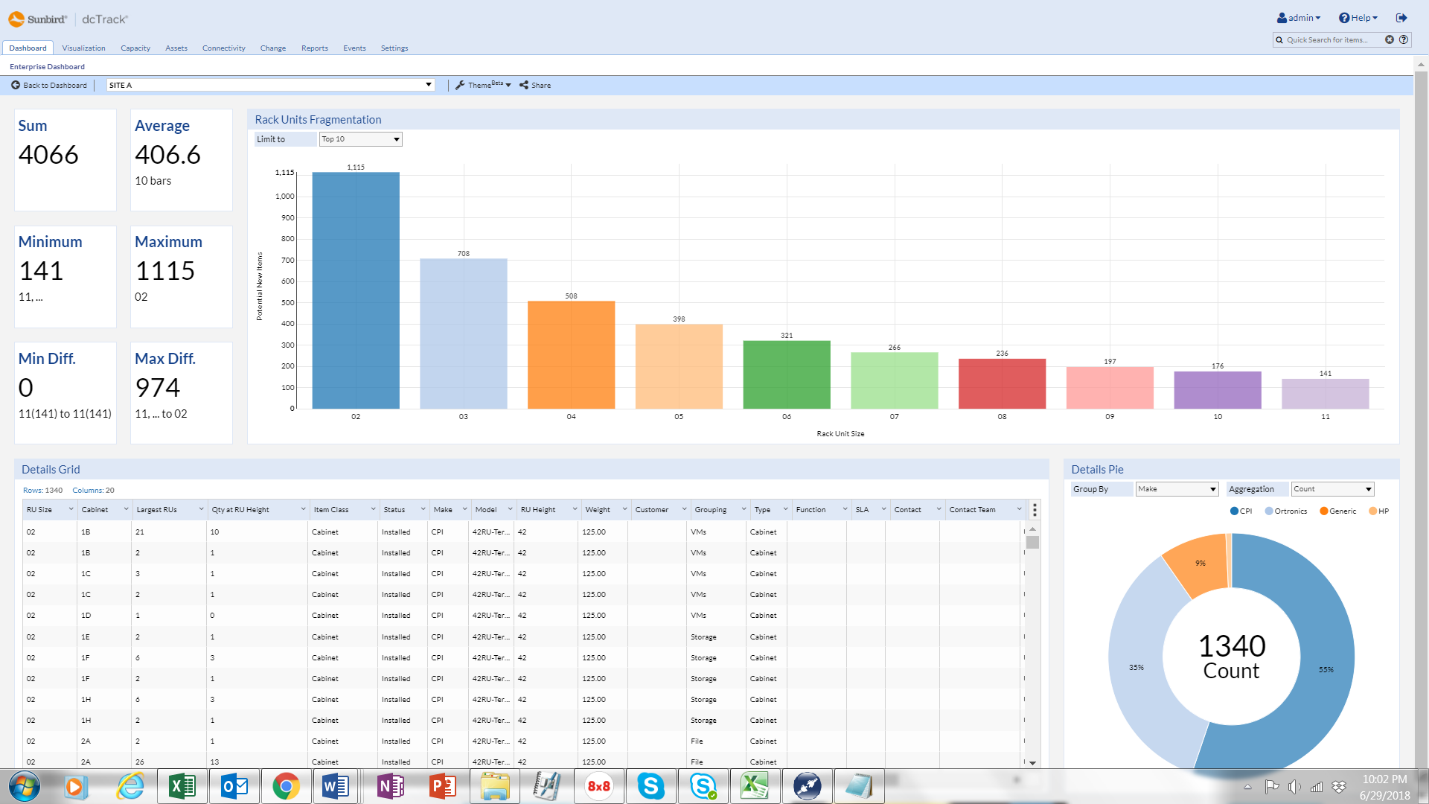
Task: Open the Aggregation Count dropdown
Action: pyautogui.click(x=1332, y=489)
